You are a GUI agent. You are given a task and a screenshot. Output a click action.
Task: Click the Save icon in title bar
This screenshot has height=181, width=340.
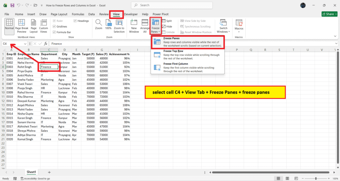pos(12,5)
